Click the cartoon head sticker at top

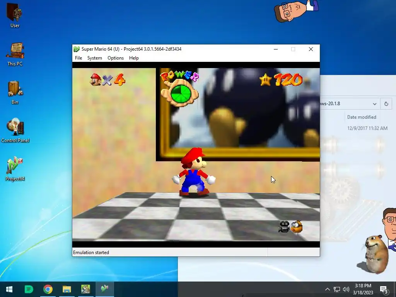click(x=296, y=10)
